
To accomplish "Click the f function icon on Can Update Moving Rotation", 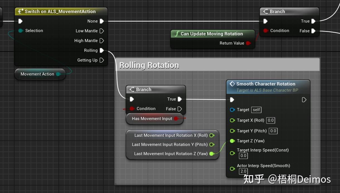I will tap(177, 34).
